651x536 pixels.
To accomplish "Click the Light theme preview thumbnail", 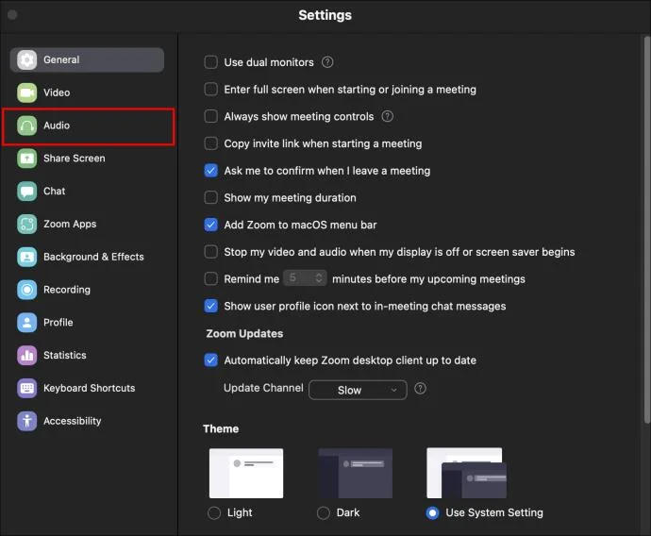I will click(x=246, y=473).
